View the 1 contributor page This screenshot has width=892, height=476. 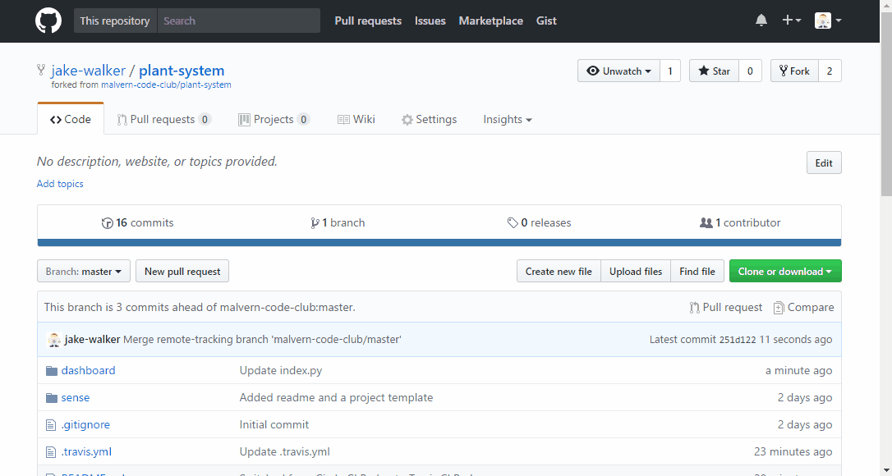pyautogui.click(x=740, y=223)
